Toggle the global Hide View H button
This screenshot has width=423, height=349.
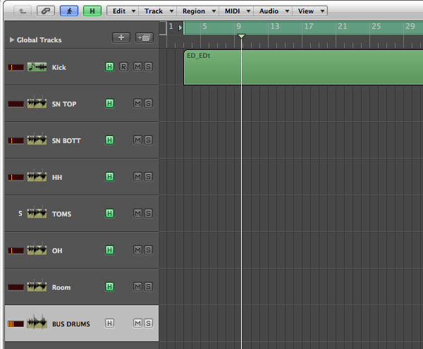click(92, 11)
